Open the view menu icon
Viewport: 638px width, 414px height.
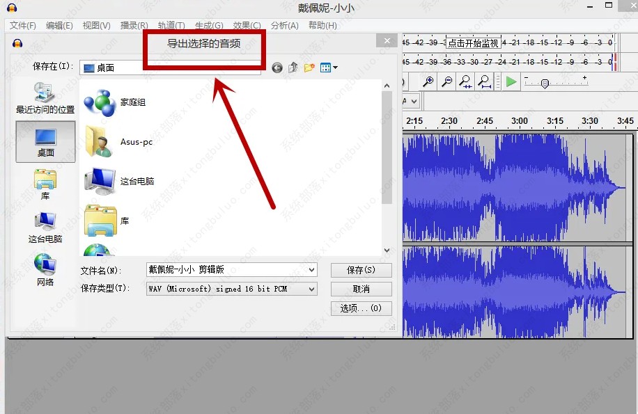tap(329, 68)
